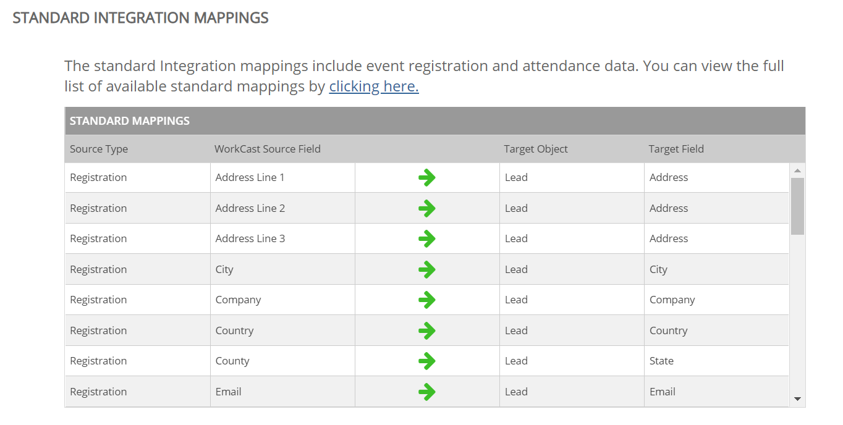Click the green arrow in Address Line 3 row
This screenshot has height=425, width=843.
[427, 238]
